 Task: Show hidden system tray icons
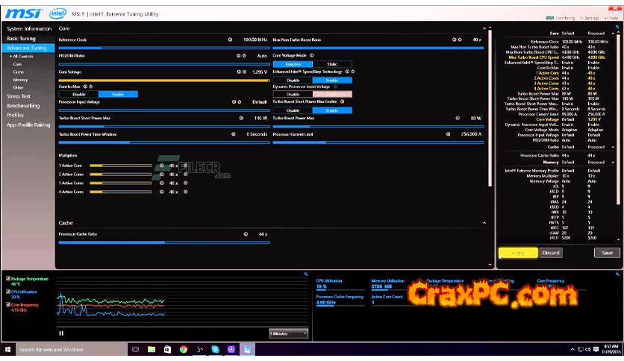(572, 350)
